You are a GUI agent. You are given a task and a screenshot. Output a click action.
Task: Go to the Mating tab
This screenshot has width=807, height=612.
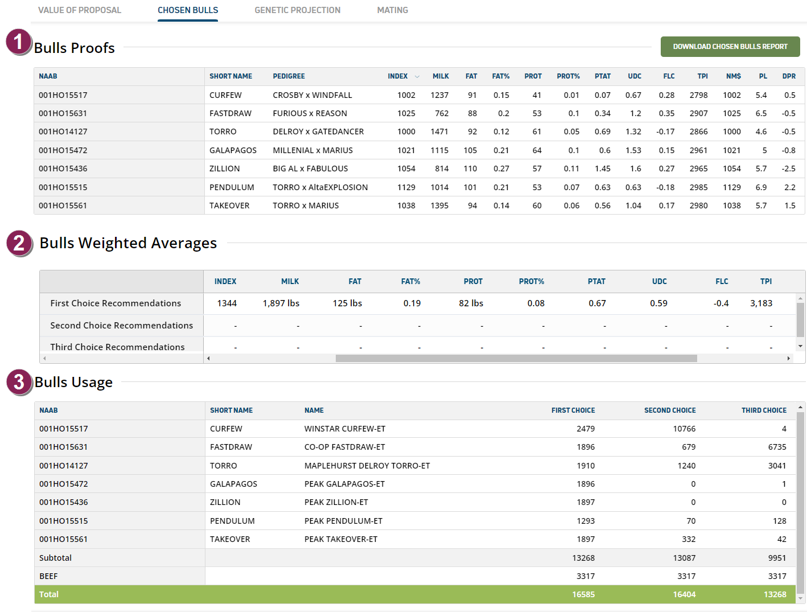click(392, 10)
